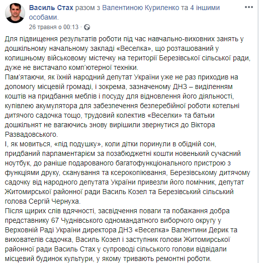Click the phrase «під подушку» in the text

point(78,144)
